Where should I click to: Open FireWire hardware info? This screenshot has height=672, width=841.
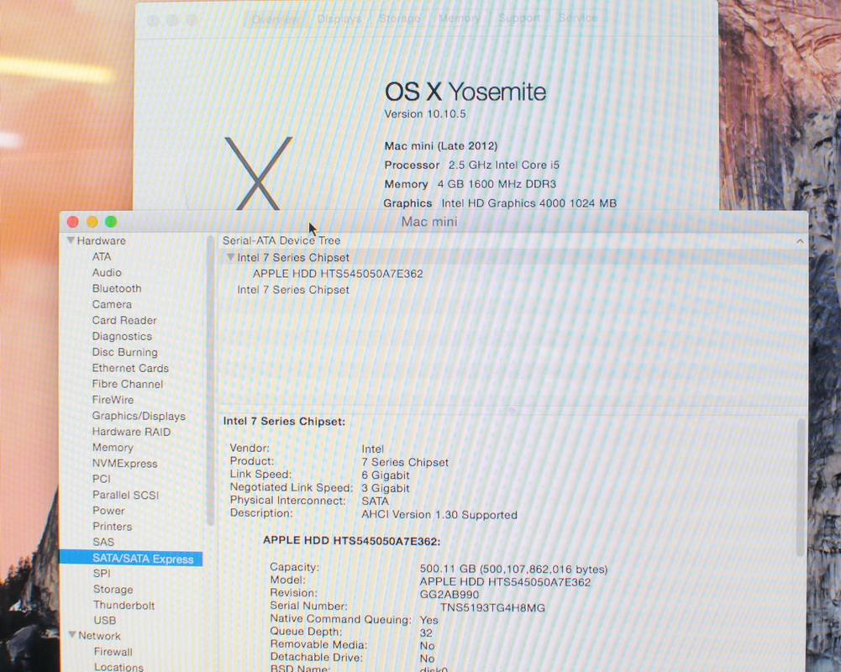click(113, 400)
